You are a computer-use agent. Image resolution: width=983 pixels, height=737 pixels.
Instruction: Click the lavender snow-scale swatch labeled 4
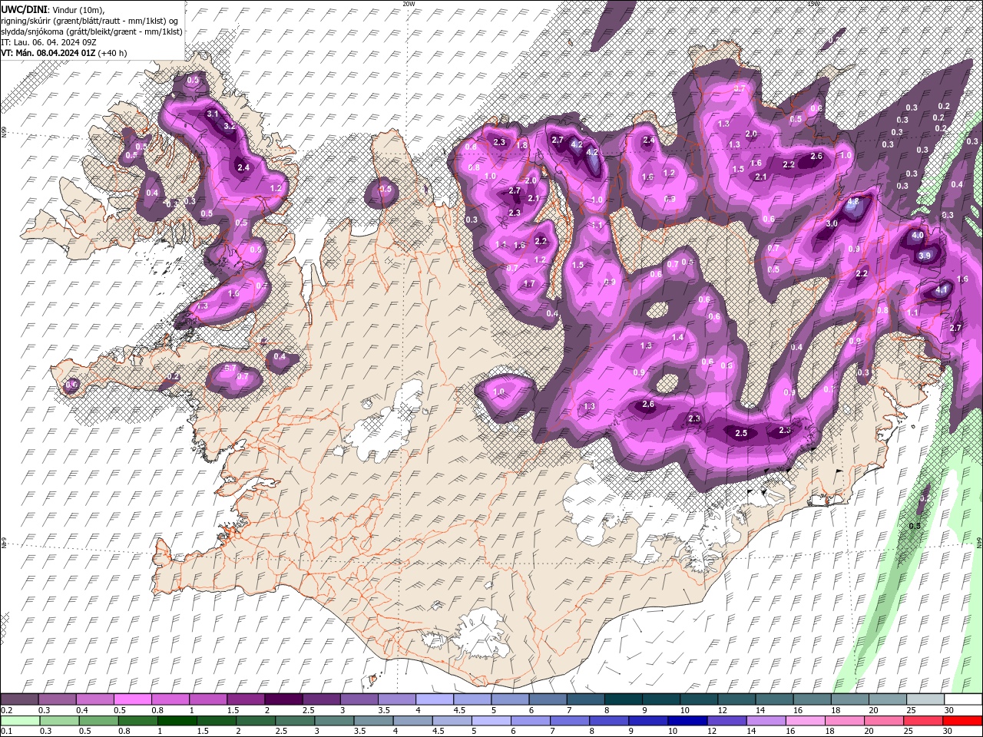click(x=435, y=699)
